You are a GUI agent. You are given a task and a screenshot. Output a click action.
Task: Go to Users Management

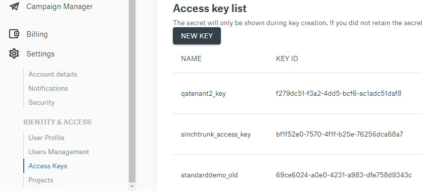(59, 152)
